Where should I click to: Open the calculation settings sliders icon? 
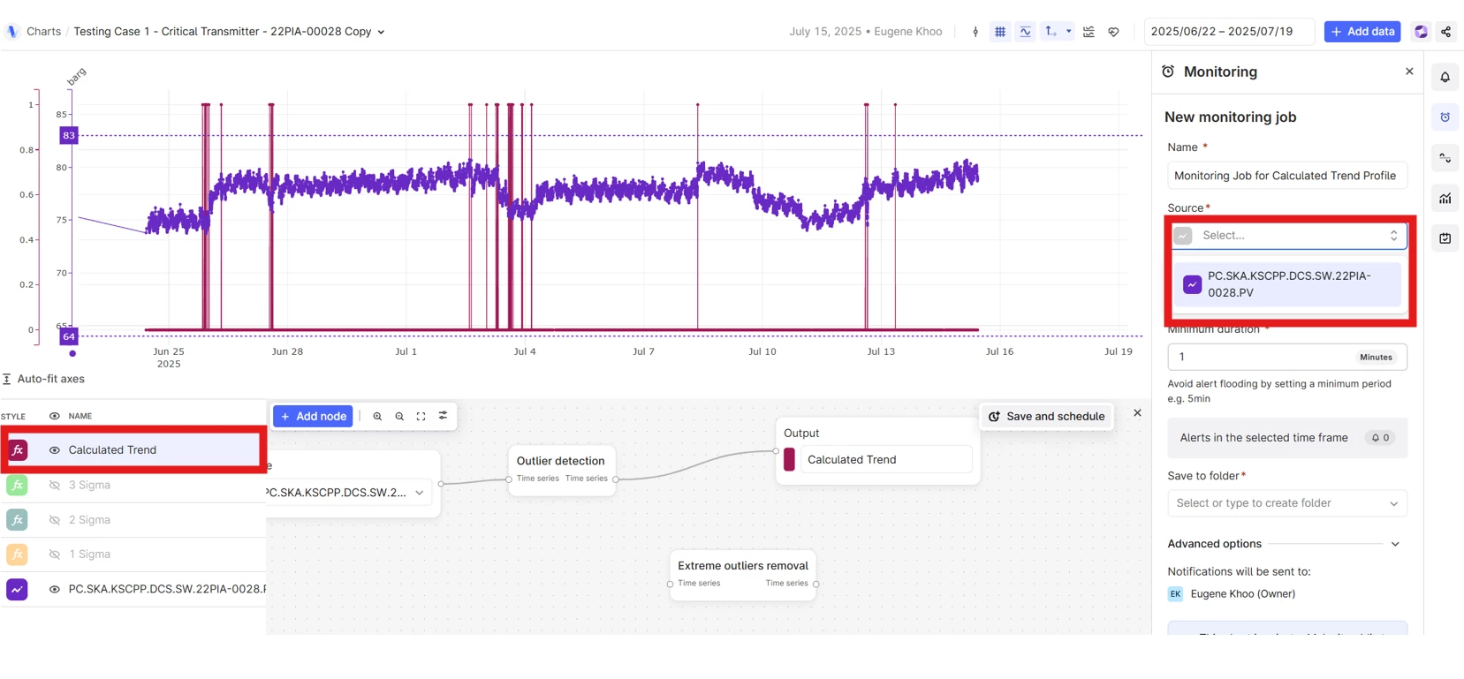coord(444,416)
